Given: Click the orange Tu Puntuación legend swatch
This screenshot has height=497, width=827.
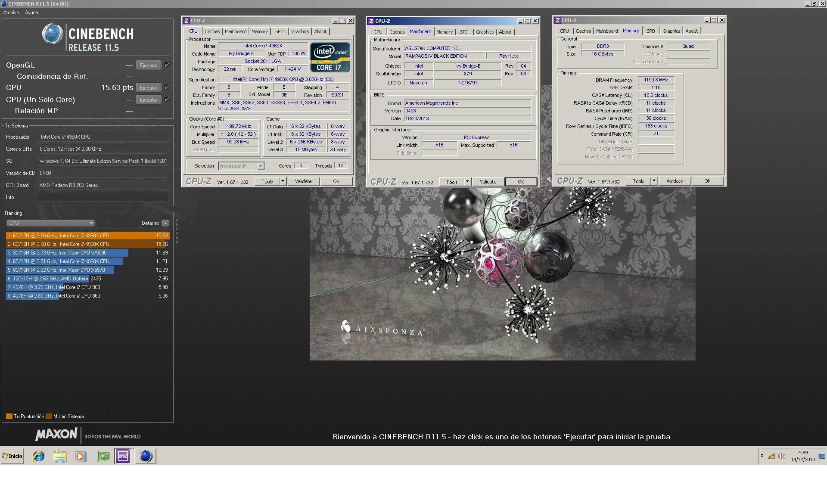Looking at the screenshot, I should [9, 416].
